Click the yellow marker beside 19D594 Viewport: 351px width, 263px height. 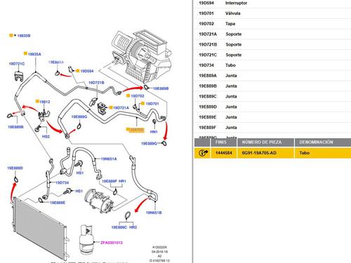[x=78, y=71]
